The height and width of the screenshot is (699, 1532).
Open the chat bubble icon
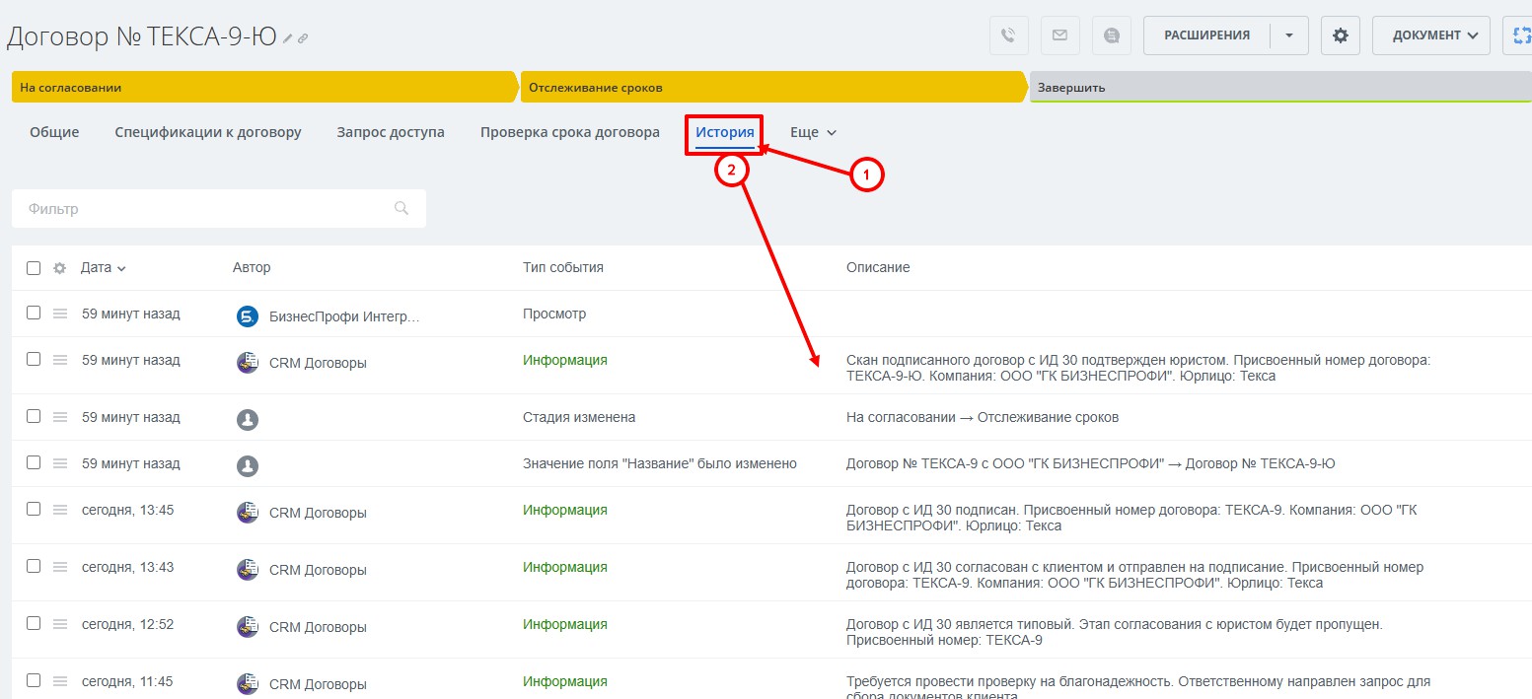click(x=1112, y=35)
